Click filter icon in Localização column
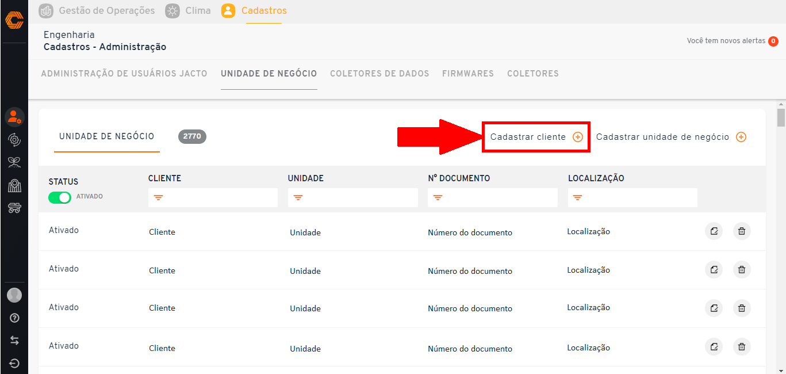The image size is (786, 374). point(577,197)
